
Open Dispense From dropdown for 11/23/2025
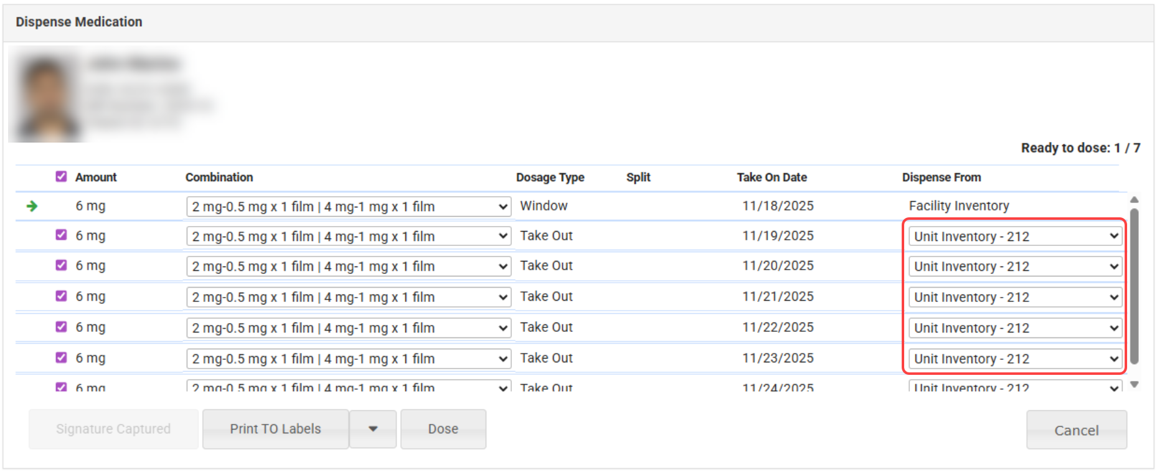1015,359
